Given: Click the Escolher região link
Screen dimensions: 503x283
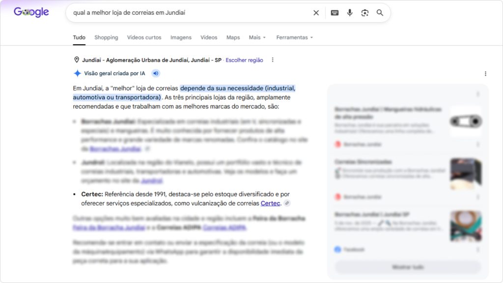Looking at the screenshot, I should pyautogui.click(x=244, y=60).
